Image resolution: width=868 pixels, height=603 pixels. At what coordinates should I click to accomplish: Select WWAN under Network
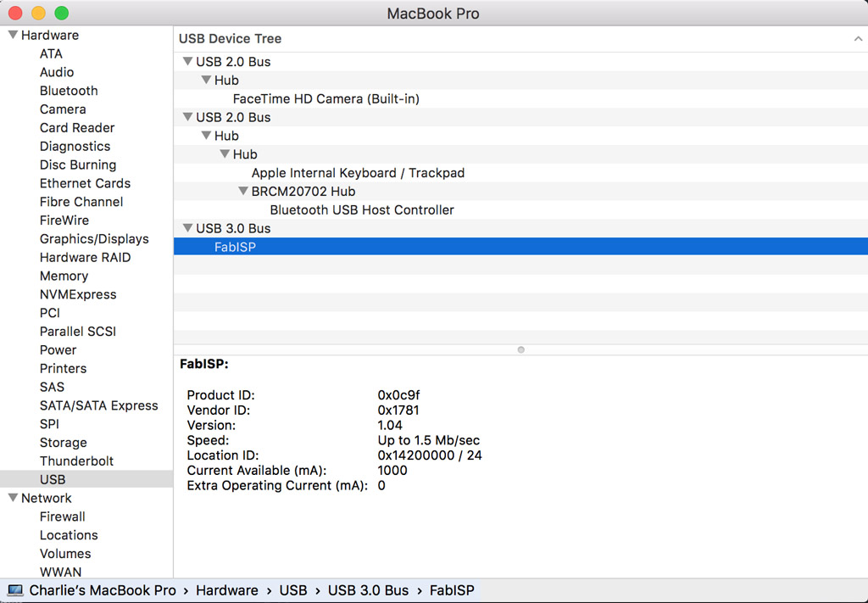[x=60, y=572]
